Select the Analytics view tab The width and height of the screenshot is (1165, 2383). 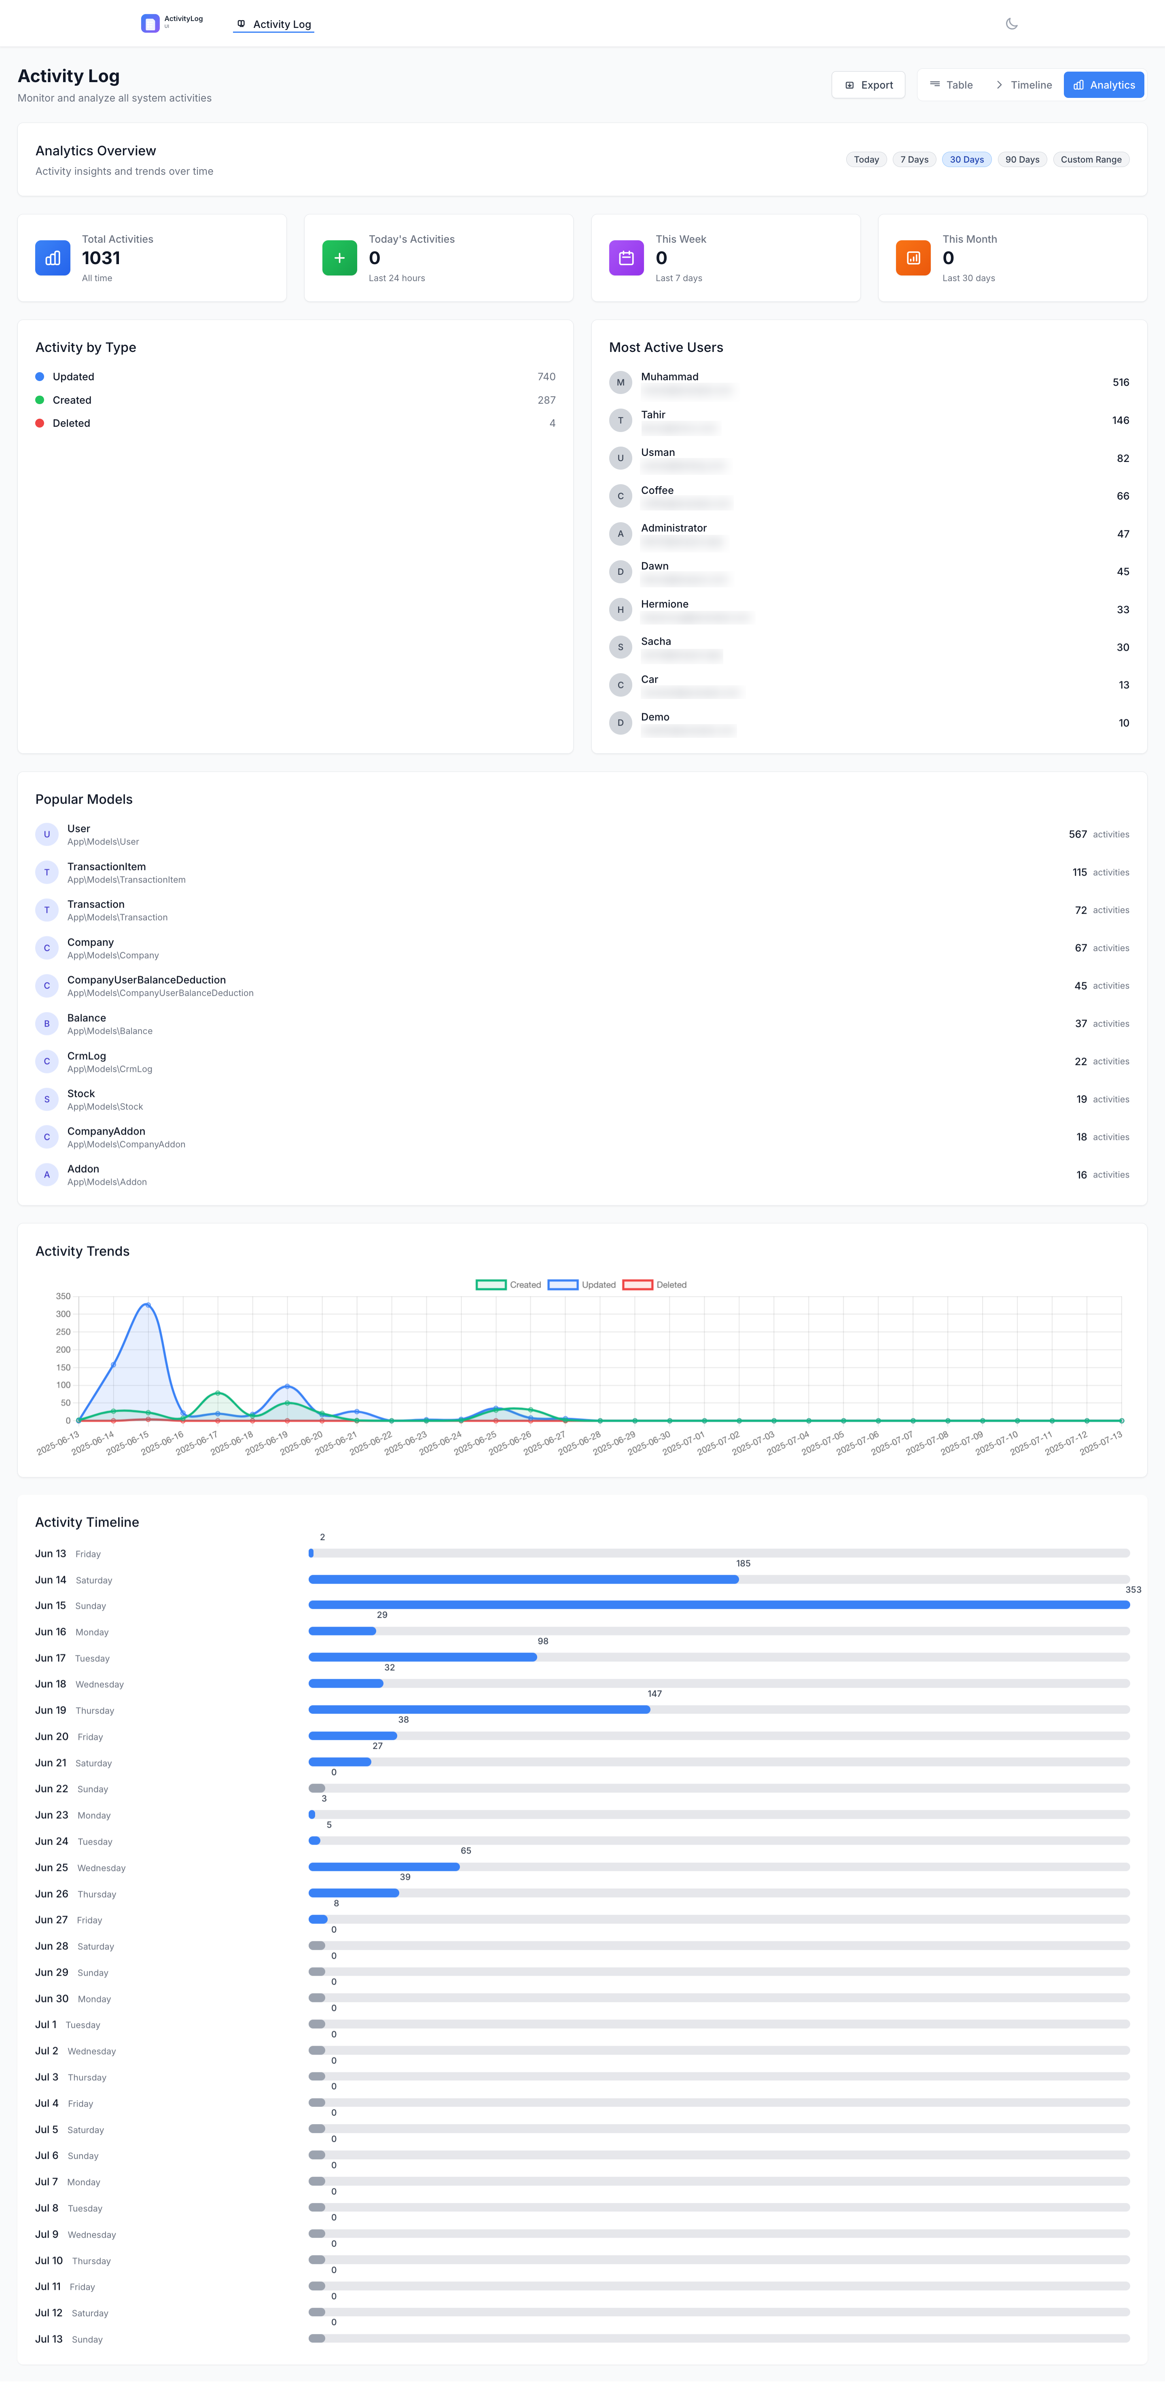coord(1104,85)
